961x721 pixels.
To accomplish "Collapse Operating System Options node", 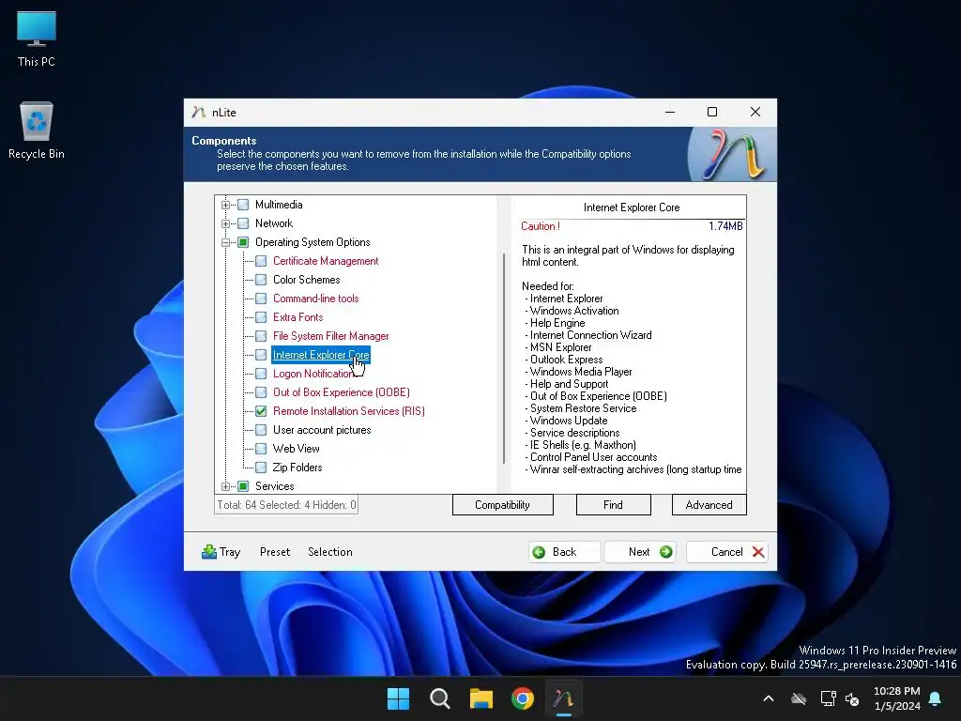I will click(225, 242).
